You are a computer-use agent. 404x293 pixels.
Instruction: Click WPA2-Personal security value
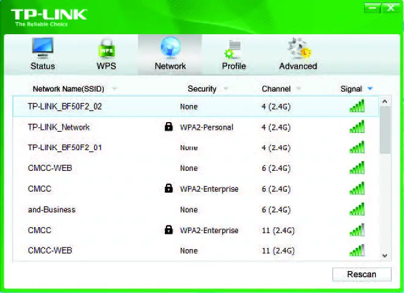[x=207, y=128]
